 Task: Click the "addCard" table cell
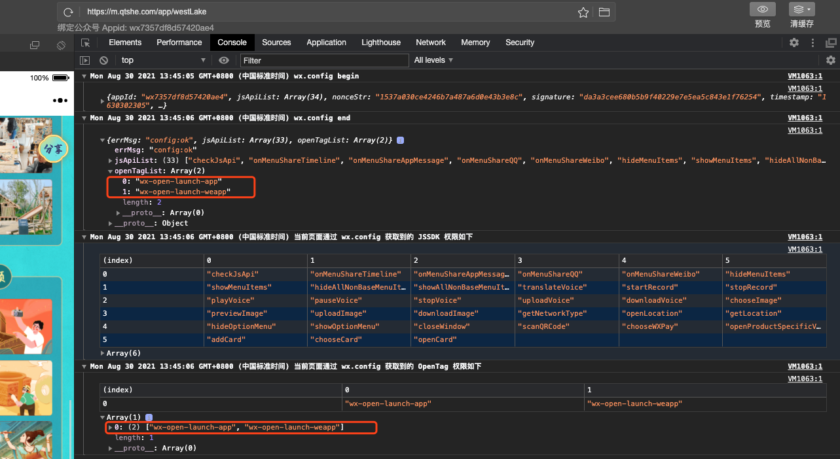tap(255, 339)
